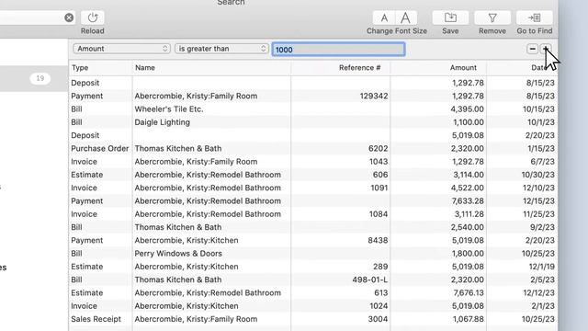
Task: Click amount 7,676.13
Action: (x=468, y=293)
